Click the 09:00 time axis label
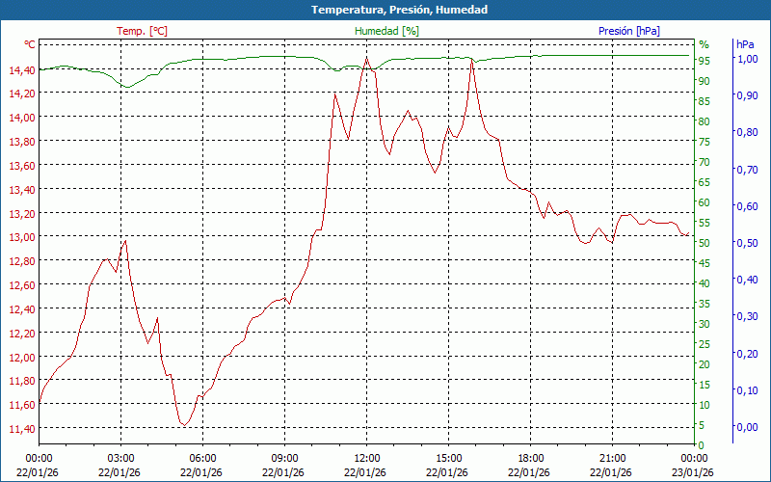Screen dimensions: 771x482 tap(284, 458)
